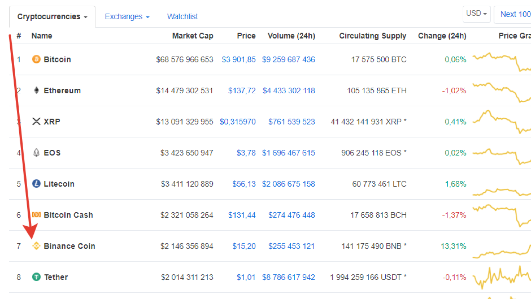
Task: Select Litecoin change 1,68%
Action: tap(456, 184)
